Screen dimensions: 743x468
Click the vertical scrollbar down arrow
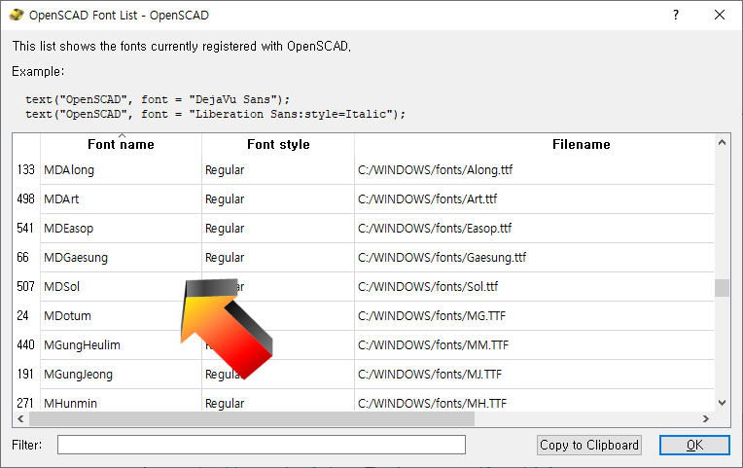722,403
